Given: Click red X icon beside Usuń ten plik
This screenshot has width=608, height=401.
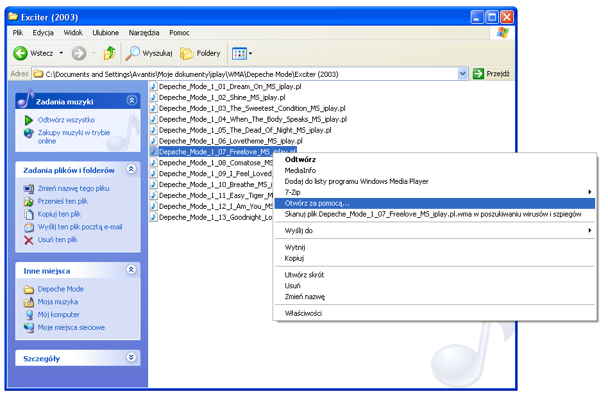Looking at the screenshot, I should [x=29, y=240].
